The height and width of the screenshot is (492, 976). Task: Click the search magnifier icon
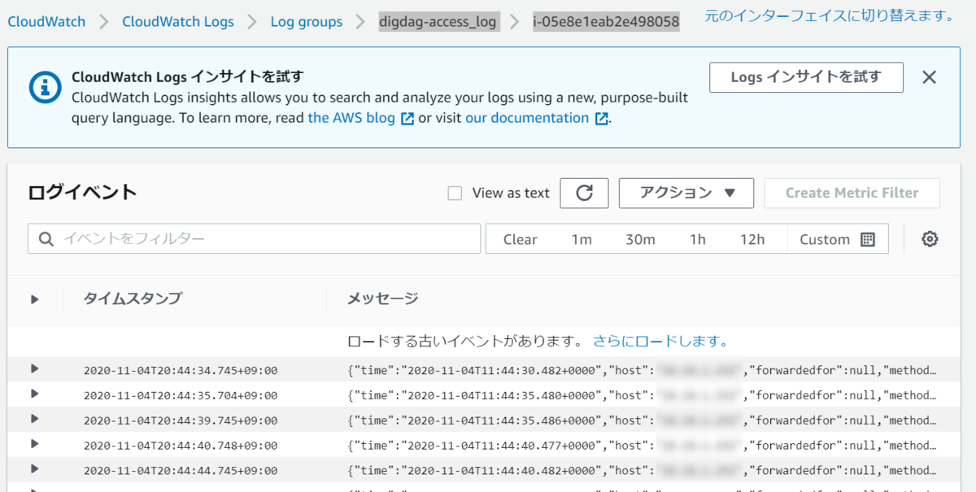(46, 239)
